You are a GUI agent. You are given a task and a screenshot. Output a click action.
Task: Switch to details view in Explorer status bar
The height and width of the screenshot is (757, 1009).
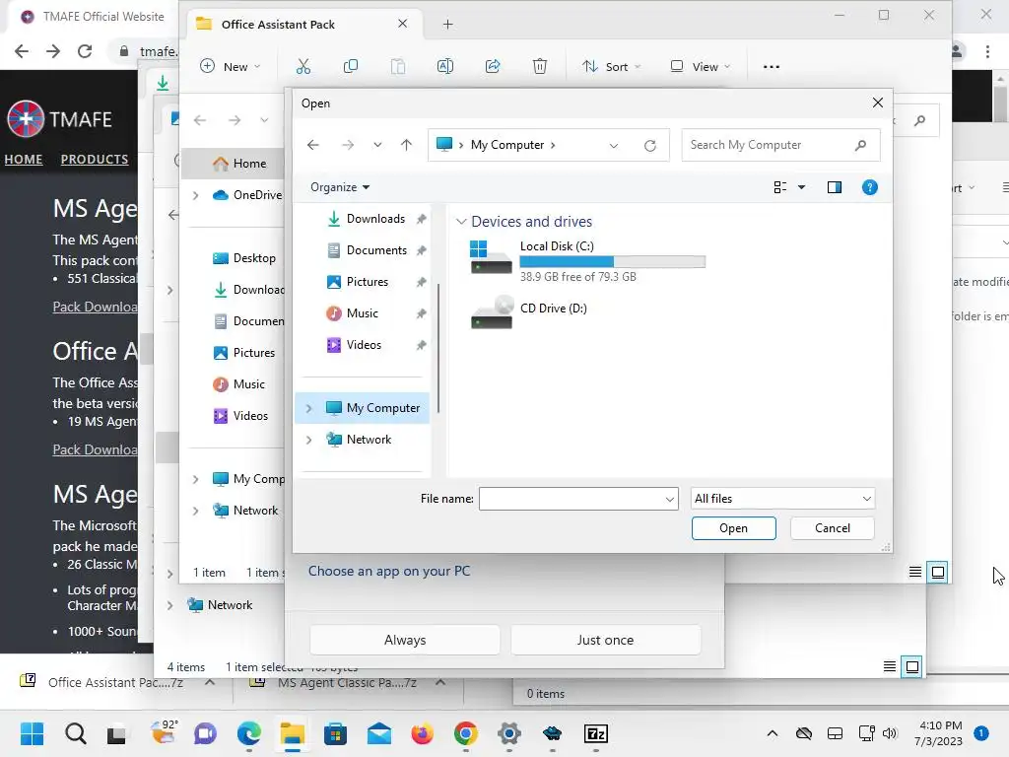(x=915, y=572)
